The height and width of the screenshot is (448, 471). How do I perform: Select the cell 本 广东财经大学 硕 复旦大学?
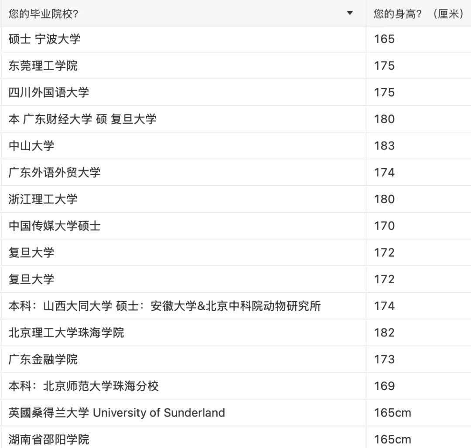pos(184,119)
